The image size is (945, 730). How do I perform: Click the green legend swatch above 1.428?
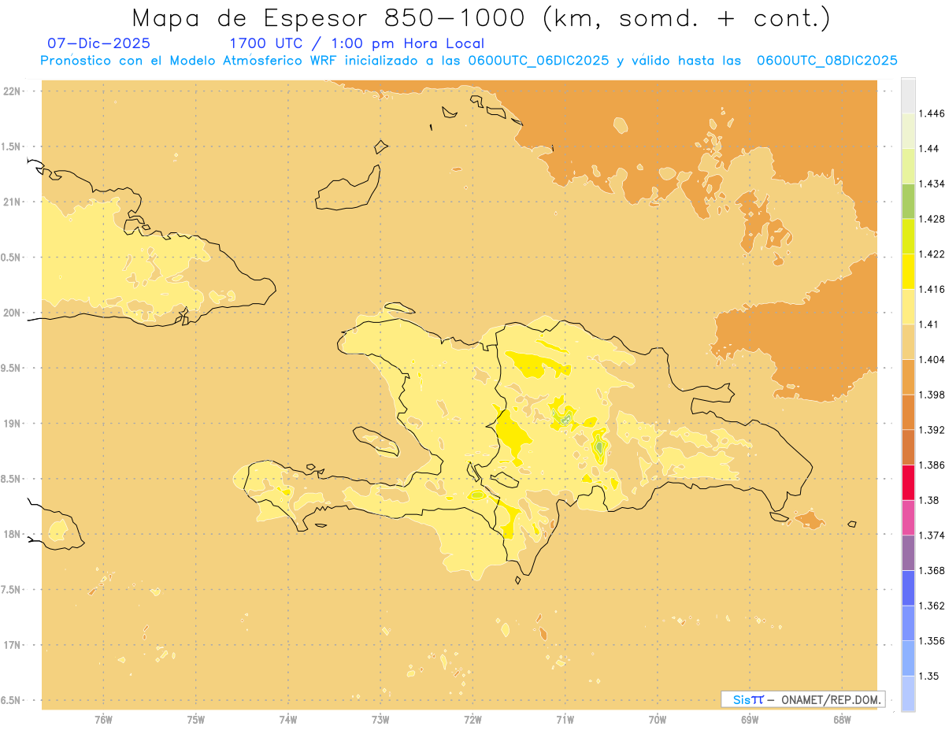pyautogui.click(x=908, y=201)
